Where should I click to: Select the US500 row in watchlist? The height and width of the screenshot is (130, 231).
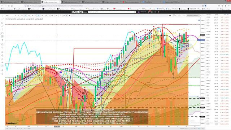(x=218, y=17)
